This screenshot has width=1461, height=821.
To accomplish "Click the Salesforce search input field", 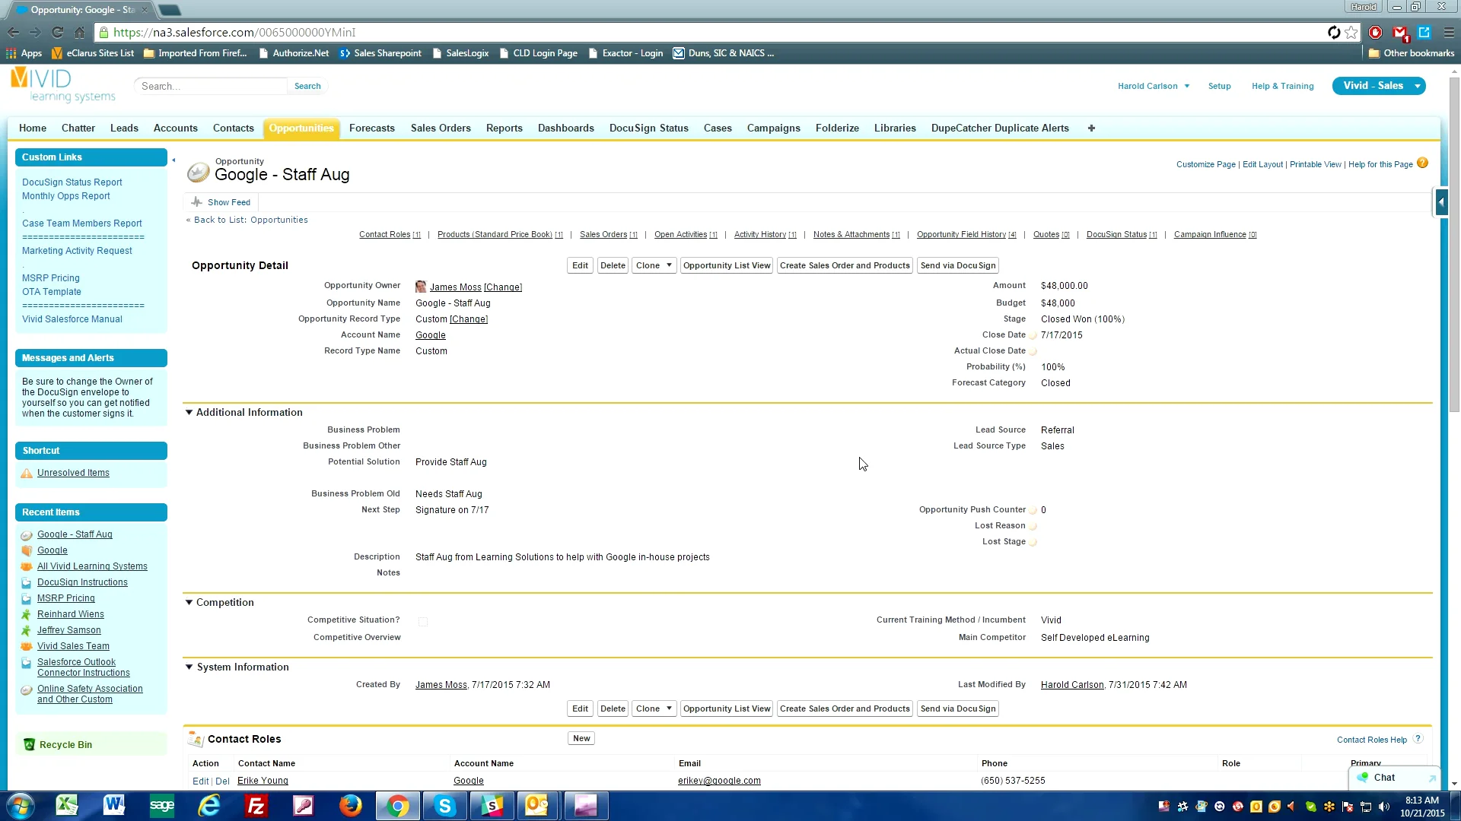I will (212, 86).
